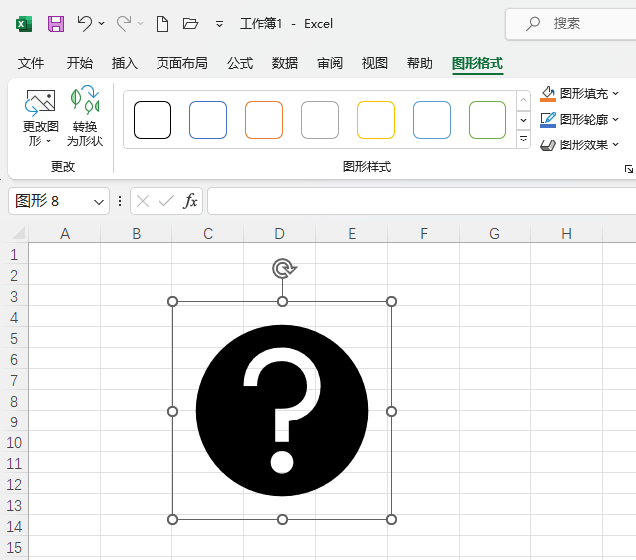Open the 帮助 tab
Image resolution: width=636 pixels, height=560 pixels.
tap(420, 63)
